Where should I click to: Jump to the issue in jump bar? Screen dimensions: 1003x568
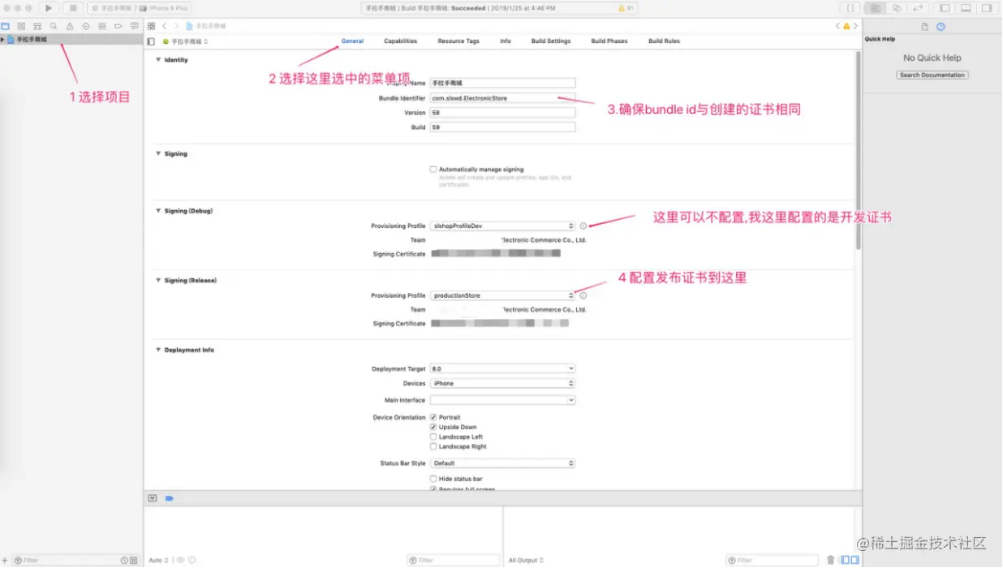pyautogui.click(x=846, y=26)
